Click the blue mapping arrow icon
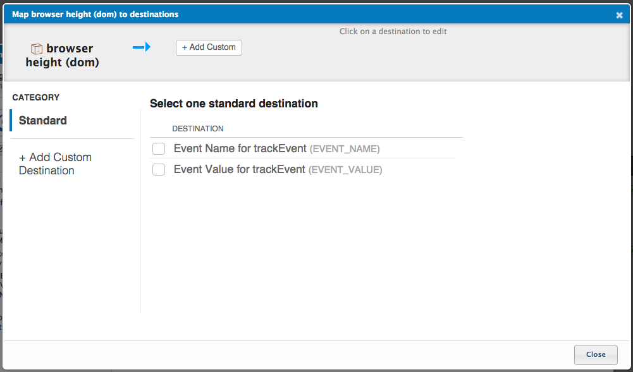The image size is (633, 372). (141, 47)
